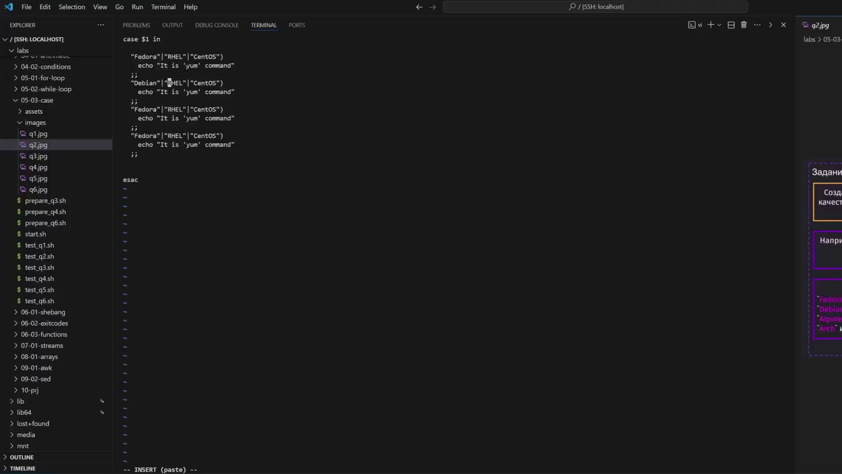Viewport: 842px width, 474px height.
Task: Expand the TIMELINE section
Action: tap(22, 468)
